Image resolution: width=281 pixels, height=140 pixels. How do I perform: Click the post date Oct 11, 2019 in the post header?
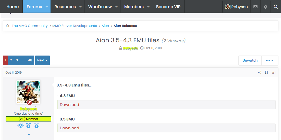14,73
